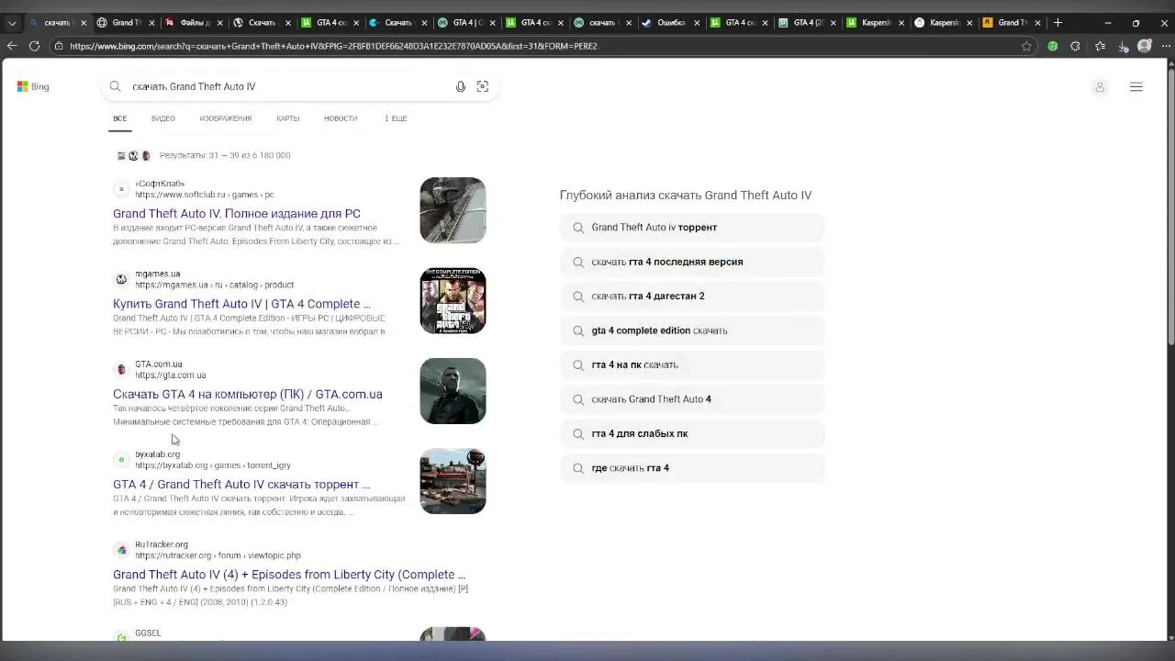Start visual search with the camera icon
This screenshot has height=661, width=1175.
483,86
